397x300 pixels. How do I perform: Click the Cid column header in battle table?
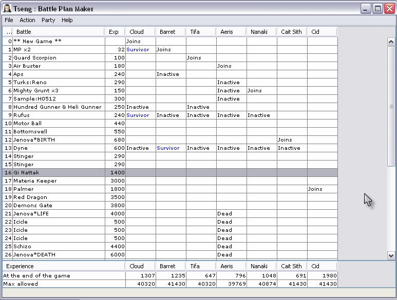tap(322, 32)
